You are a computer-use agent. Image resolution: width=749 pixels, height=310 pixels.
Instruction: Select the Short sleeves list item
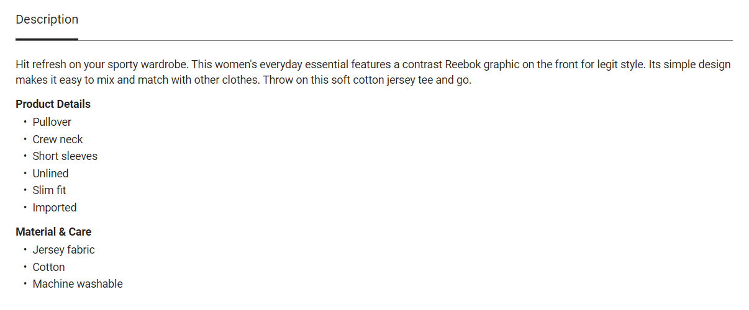click(x=65, y=156)
